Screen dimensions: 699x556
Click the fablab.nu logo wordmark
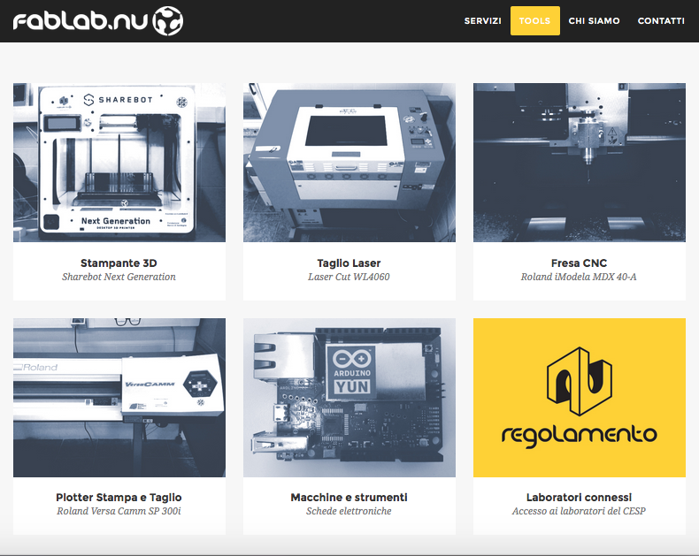pos(81,21)
